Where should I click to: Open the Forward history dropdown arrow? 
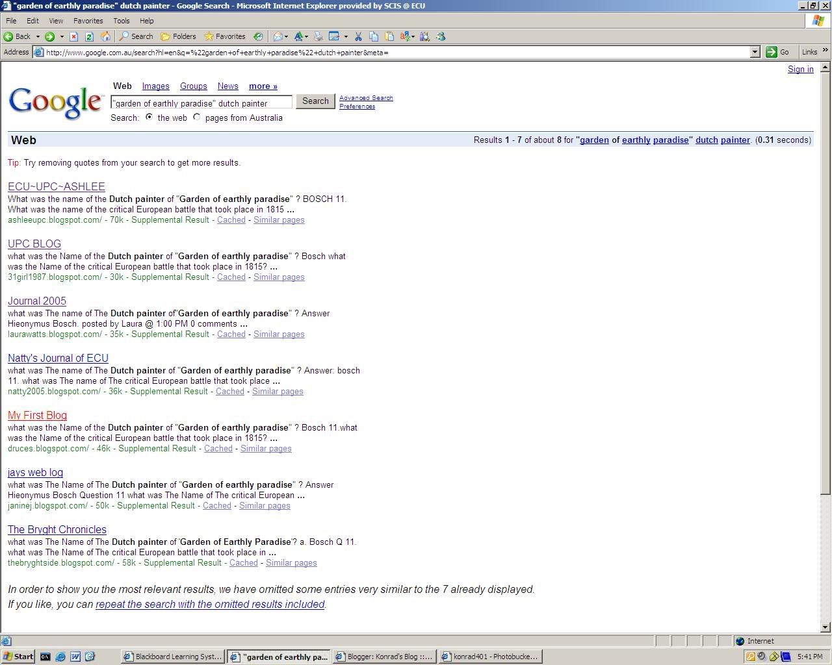62,36
